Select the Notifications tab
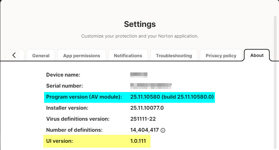The height and width of the screenshot is (150, 279). click(x=128, y=56)
